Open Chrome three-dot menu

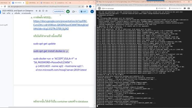(94, 6)
